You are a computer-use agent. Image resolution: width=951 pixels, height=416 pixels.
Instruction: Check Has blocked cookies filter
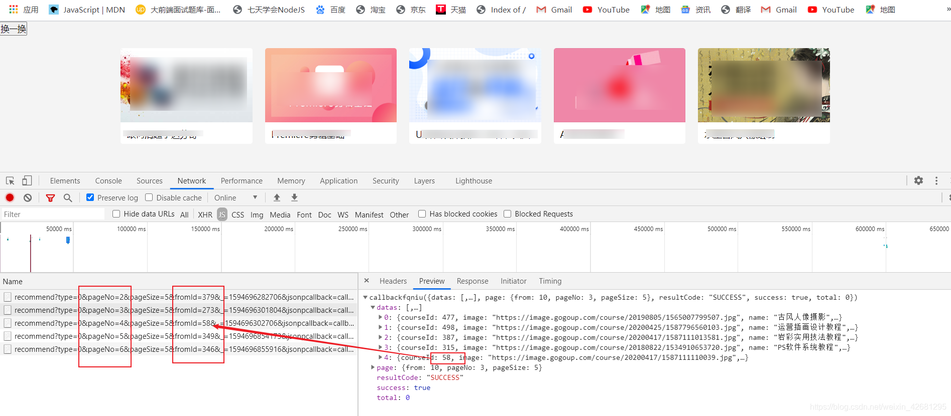tap(422, 214)
